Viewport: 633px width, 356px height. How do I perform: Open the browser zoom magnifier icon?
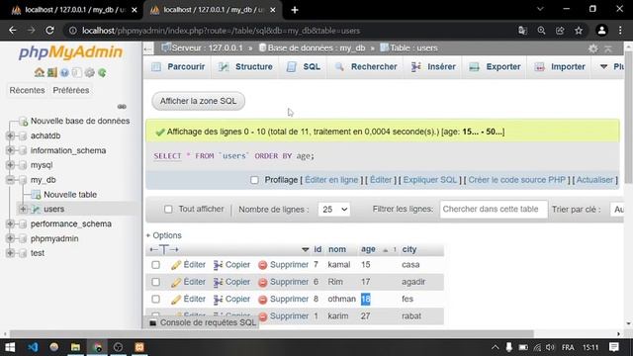click(x=541, y=31)
